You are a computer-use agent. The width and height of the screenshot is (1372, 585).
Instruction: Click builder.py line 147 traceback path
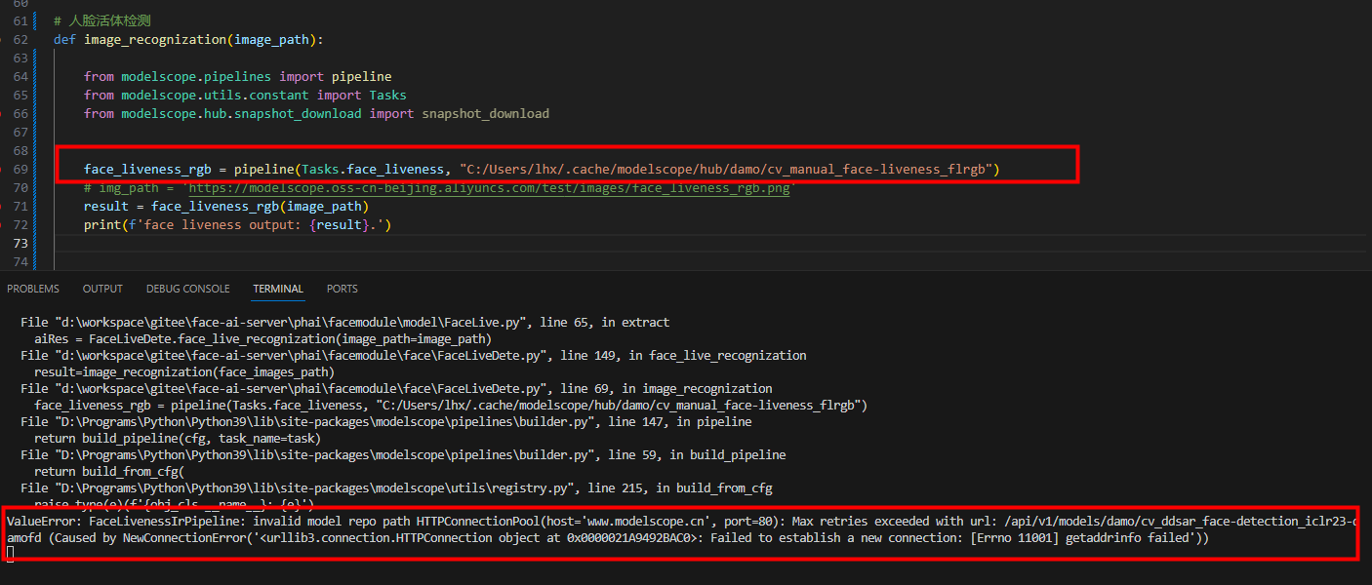[385, 421]
